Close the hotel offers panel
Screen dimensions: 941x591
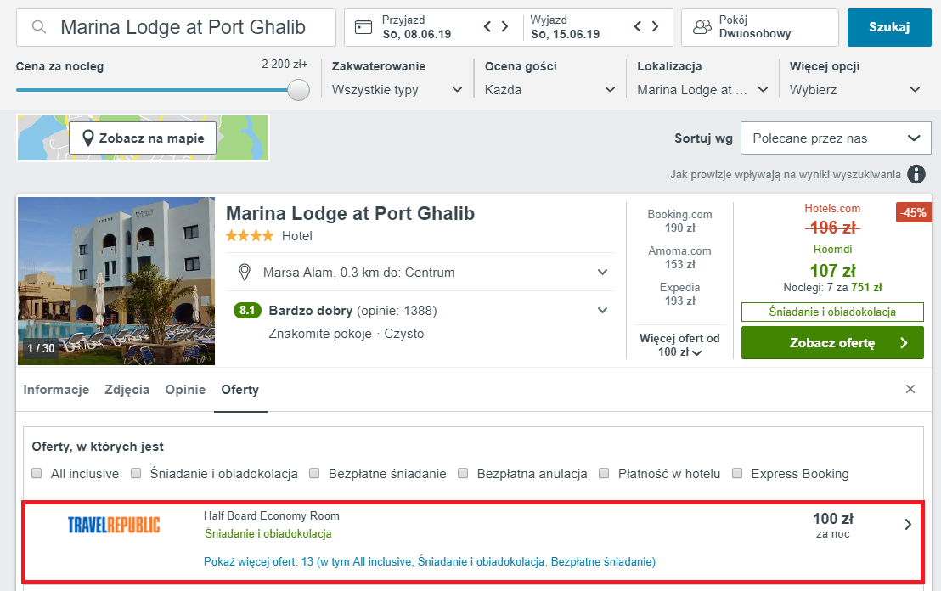click(x=910, y=389)
